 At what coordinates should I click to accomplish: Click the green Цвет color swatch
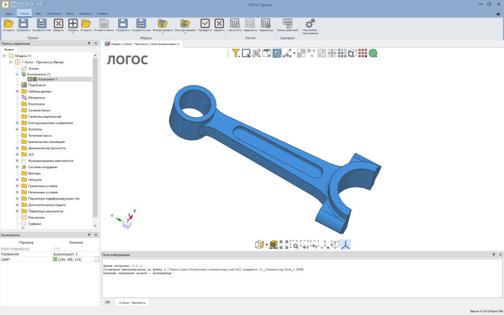pyautogui.click(x=55, y=260)
